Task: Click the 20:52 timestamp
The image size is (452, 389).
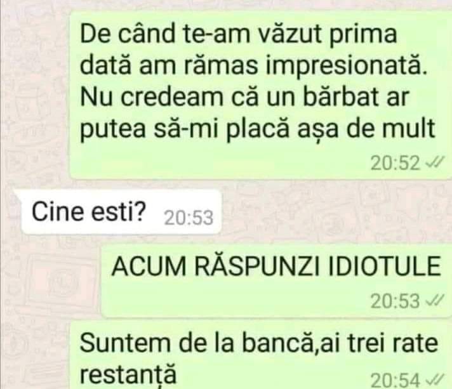Action: pos(395,163)
